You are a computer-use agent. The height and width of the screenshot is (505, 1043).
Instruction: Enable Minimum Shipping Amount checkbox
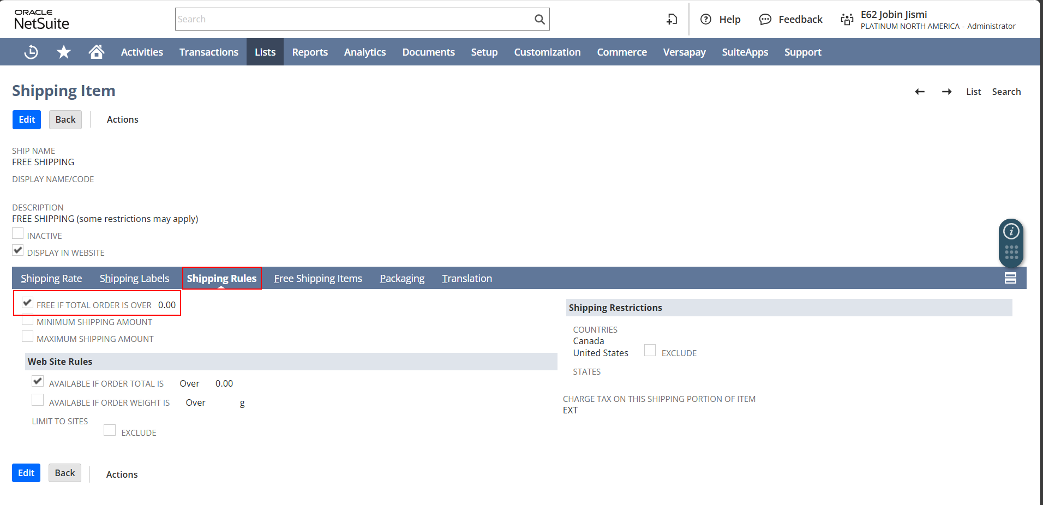tap(28, 320)
